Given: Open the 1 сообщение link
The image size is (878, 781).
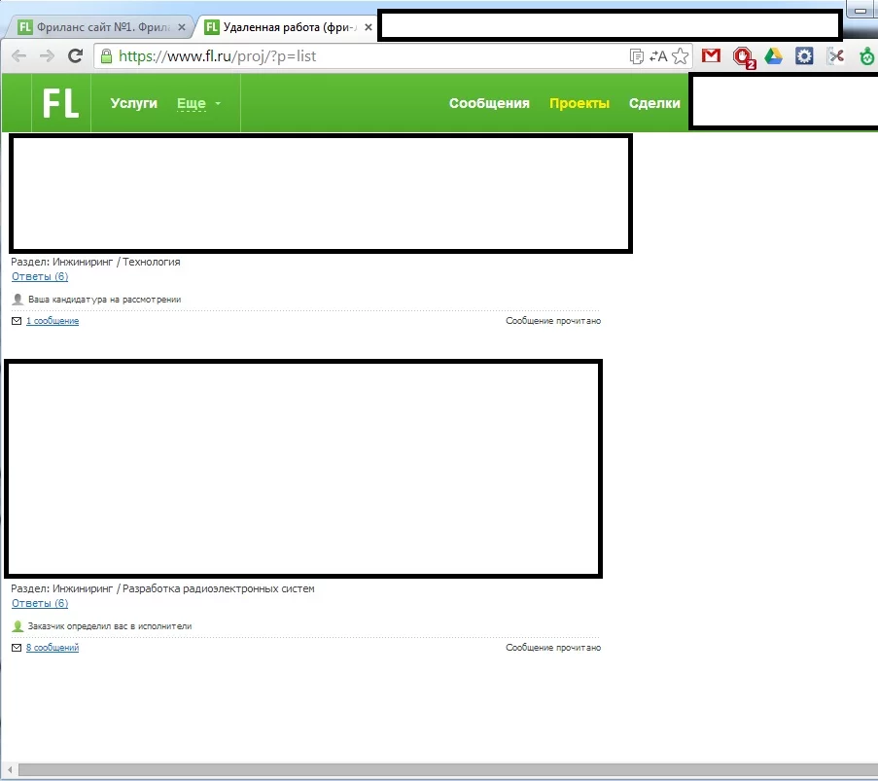Looking at the screenshot, I should point(53,321).
